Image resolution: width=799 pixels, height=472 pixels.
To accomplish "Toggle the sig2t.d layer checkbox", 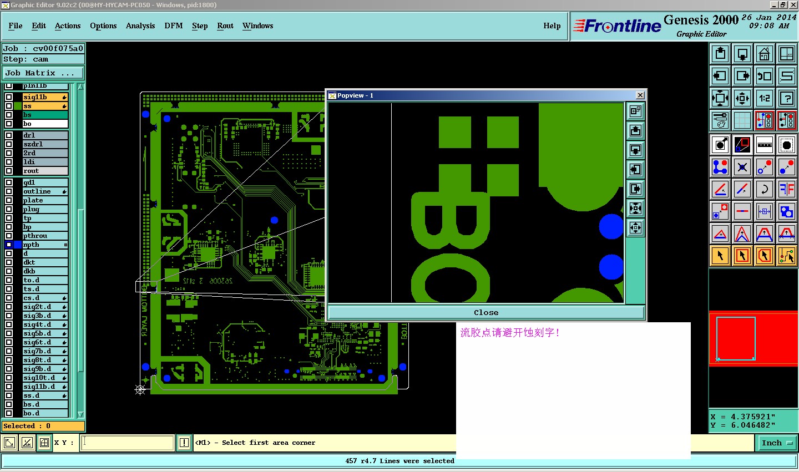I will [9, 307].
